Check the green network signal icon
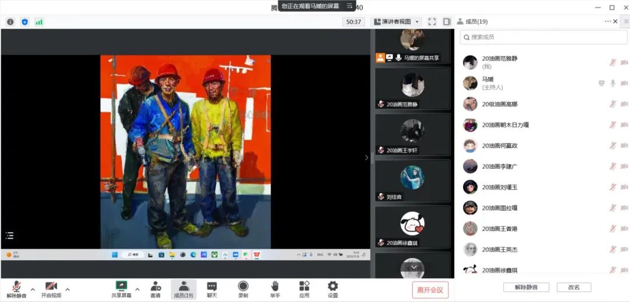This screenshot has height=302, width=630. (x=39, y=22)
